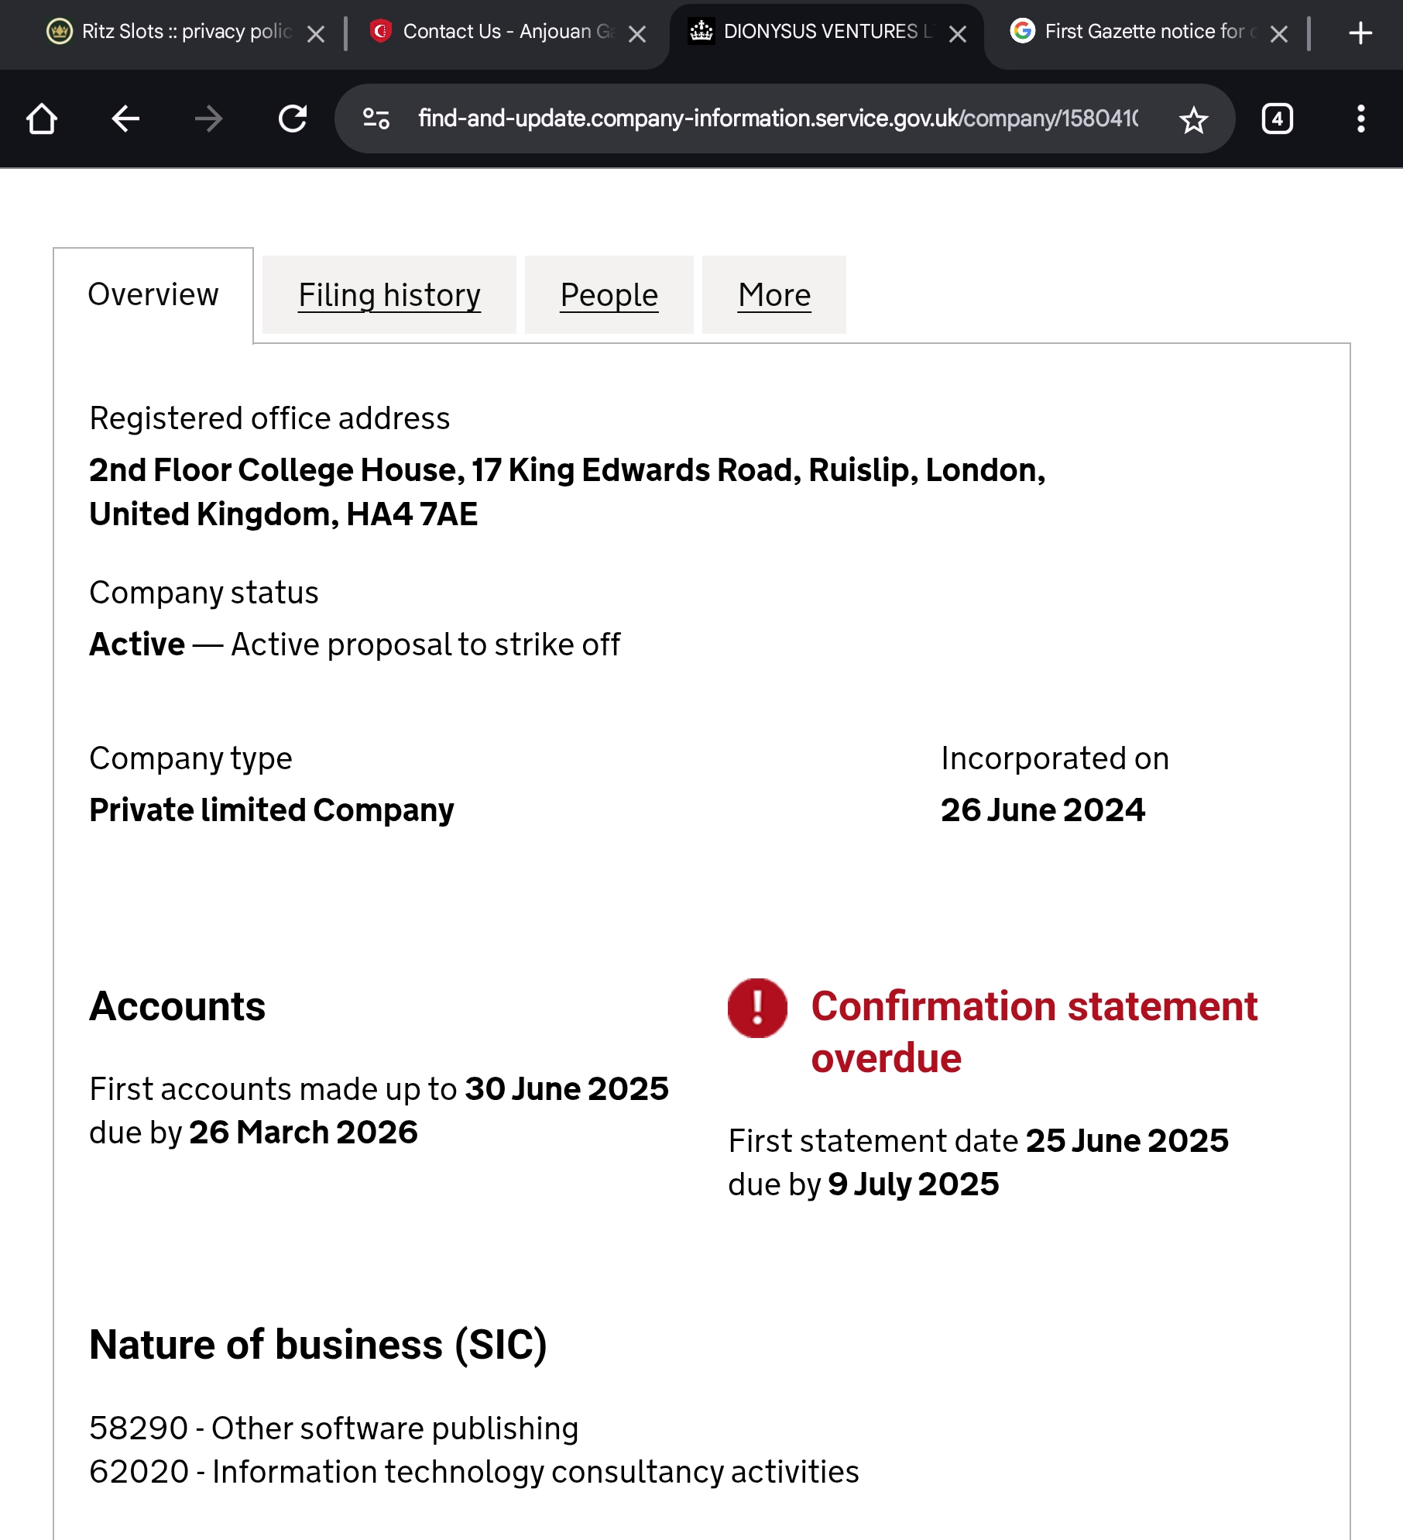Open the People tab
This screenshot has height=1540, width=1403.
609,295
